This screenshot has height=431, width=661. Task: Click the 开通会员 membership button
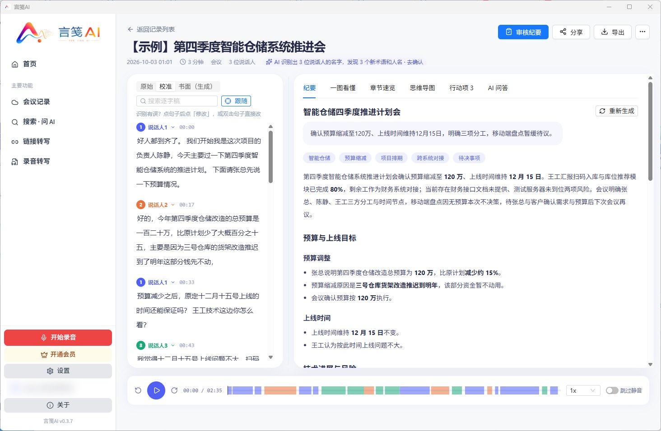pos(58,354)
